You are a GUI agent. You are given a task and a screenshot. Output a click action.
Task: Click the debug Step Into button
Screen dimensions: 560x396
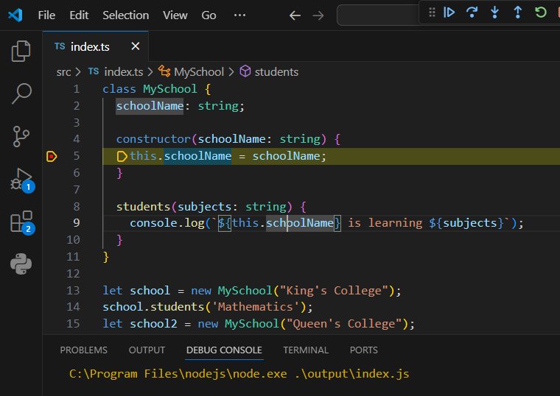pyautogui.click(x=495, y=13)
